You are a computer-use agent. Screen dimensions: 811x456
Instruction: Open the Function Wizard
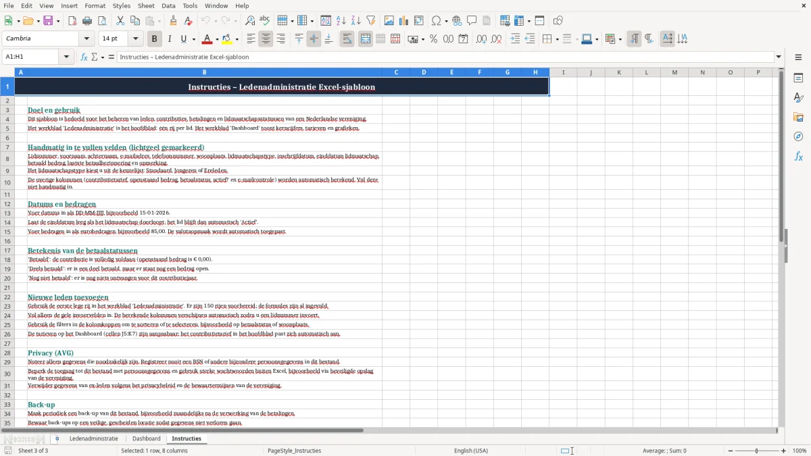point(84,57)
